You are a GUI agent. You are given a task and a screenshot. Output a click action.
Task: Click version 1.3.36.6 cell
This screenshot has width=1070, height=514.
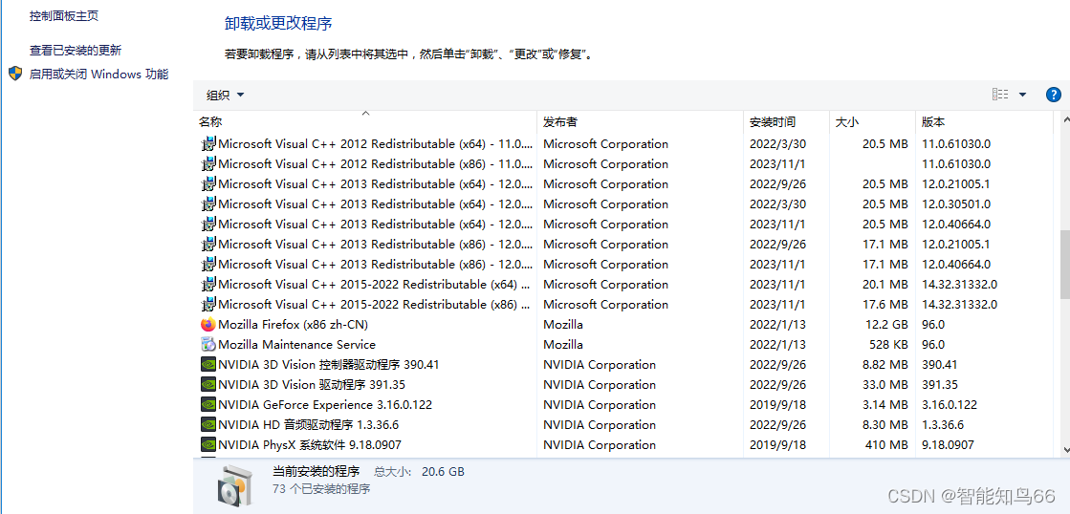(943, 425)
